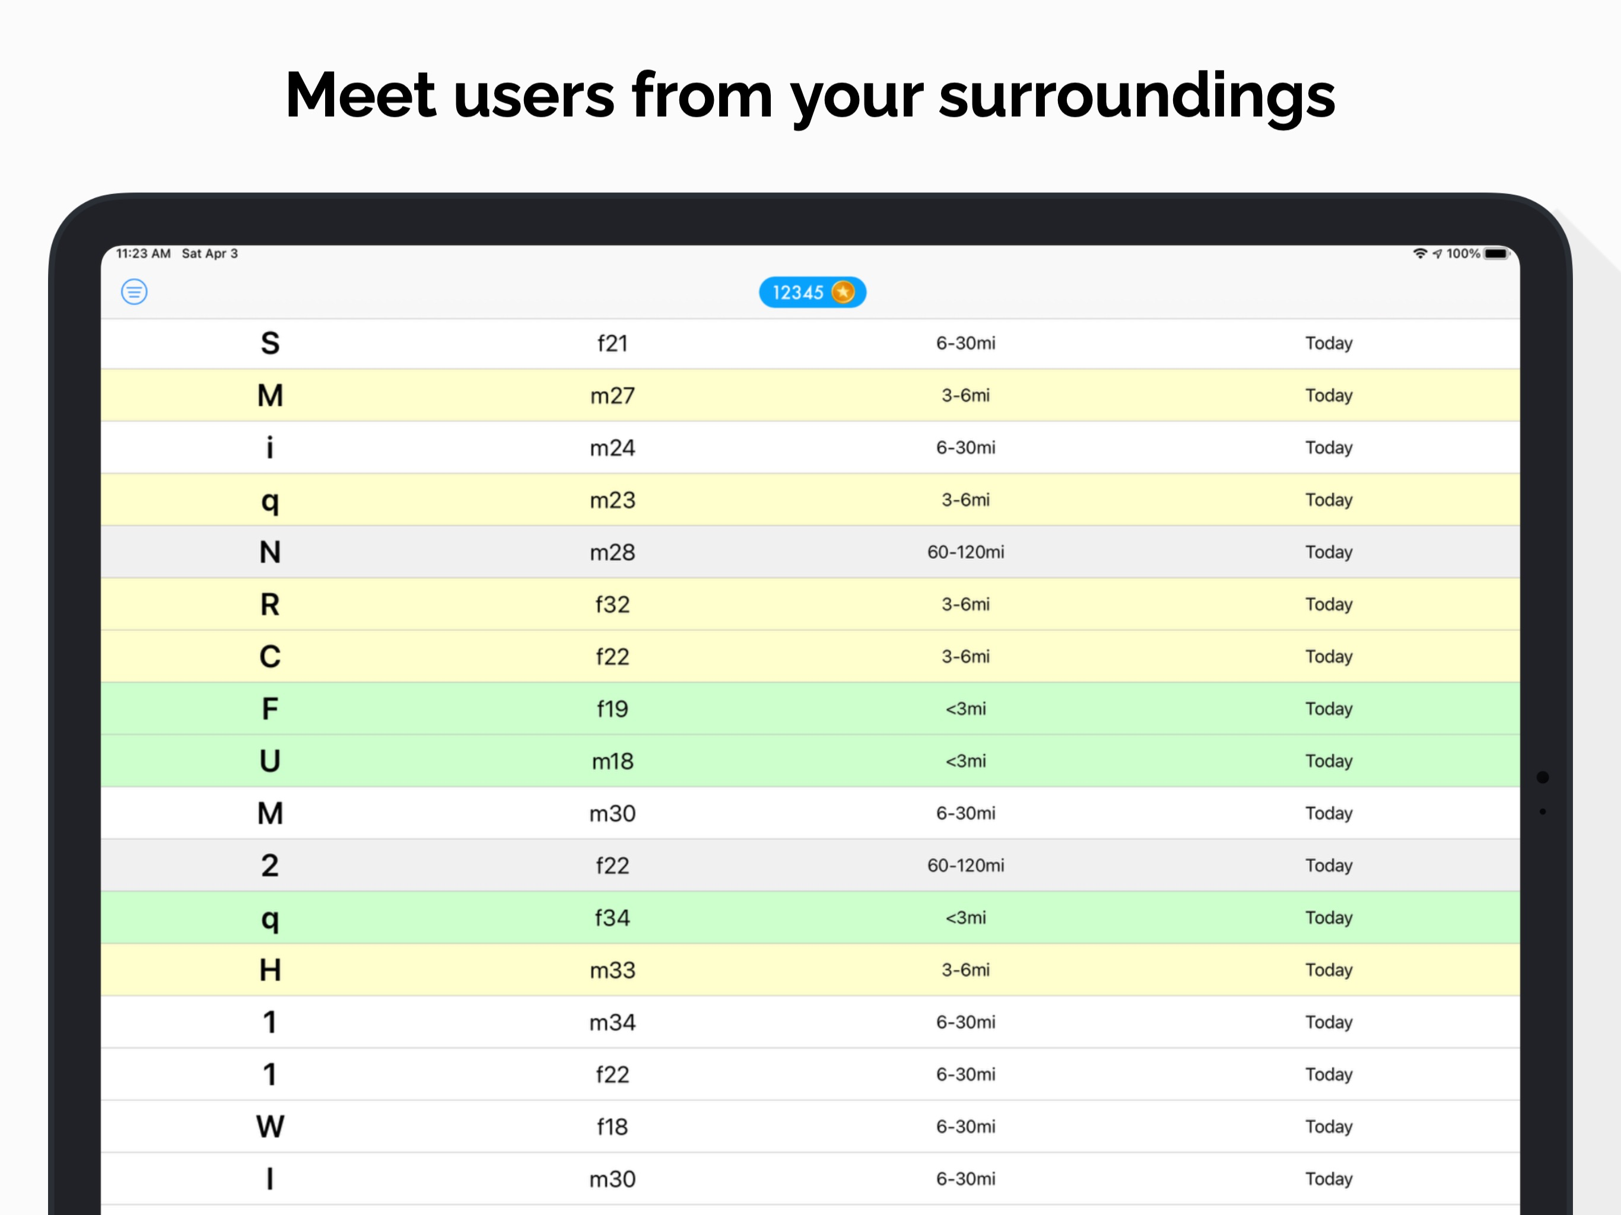Tap the gold star coin icon

click(844, 292)
